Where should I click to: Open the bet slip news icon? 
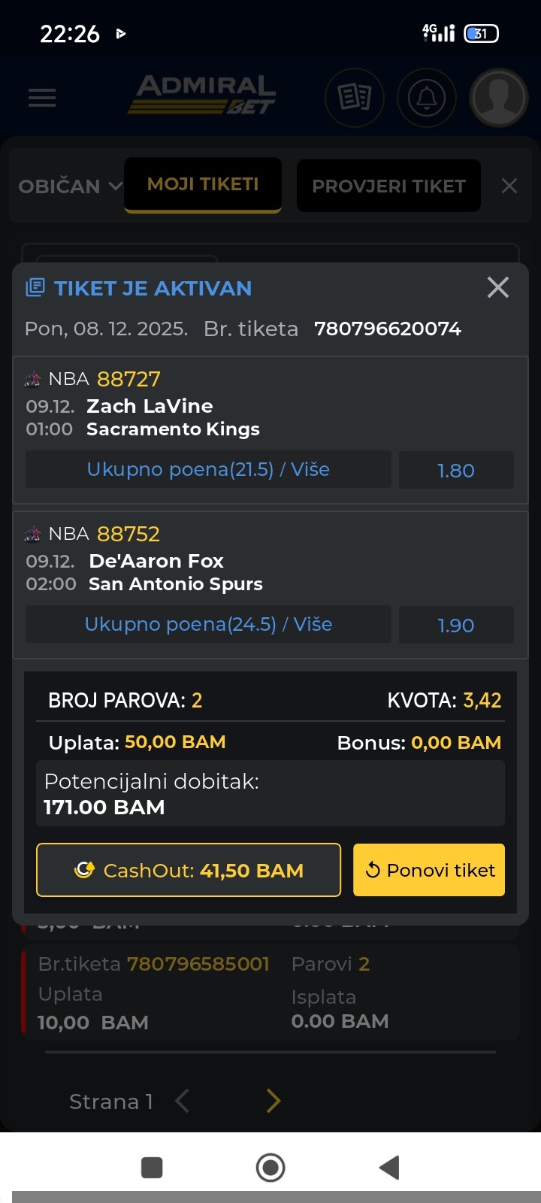355,98
